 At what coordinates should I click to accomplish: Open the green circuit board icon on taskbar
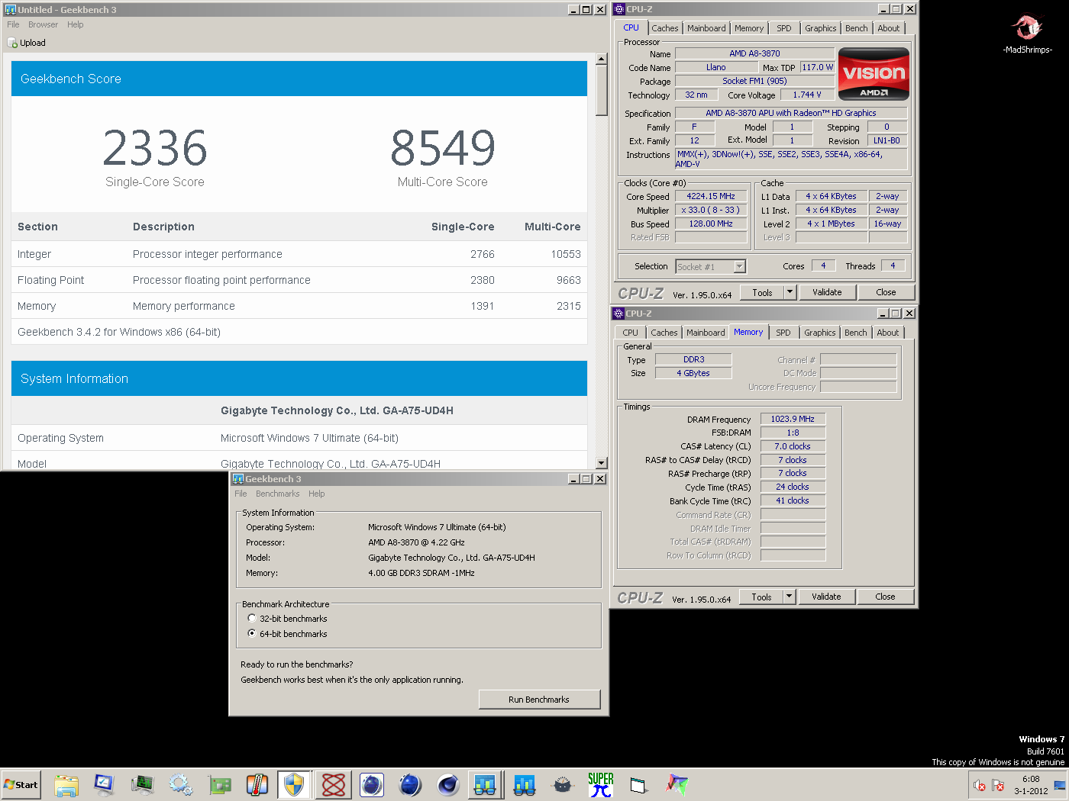219,785
